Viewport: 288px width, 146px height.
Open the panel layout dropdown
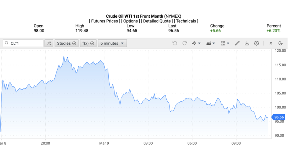point(225,43)
